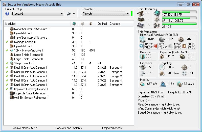The image size is (202, 132).
Task: Sort by the Optimal column header
Action: pyautogui.click(x=102, y=24)
